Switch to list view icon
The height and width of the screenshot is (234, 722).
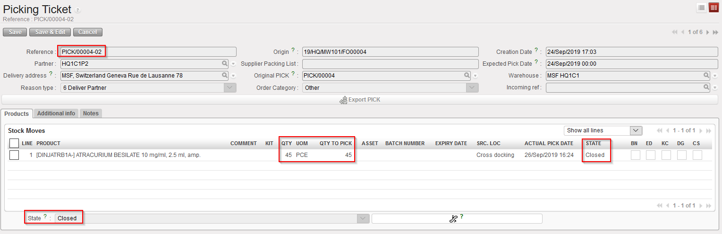click(x=702, y=8)
